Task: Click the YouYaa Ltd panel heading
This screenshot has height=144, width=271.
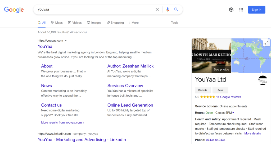Action: pyautogui.click(x=210, y=79)
